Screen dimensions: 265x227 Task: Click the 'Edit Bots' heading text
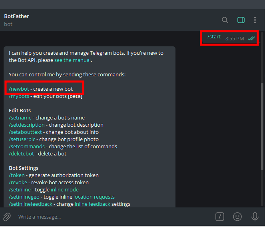tap(20, 111)
